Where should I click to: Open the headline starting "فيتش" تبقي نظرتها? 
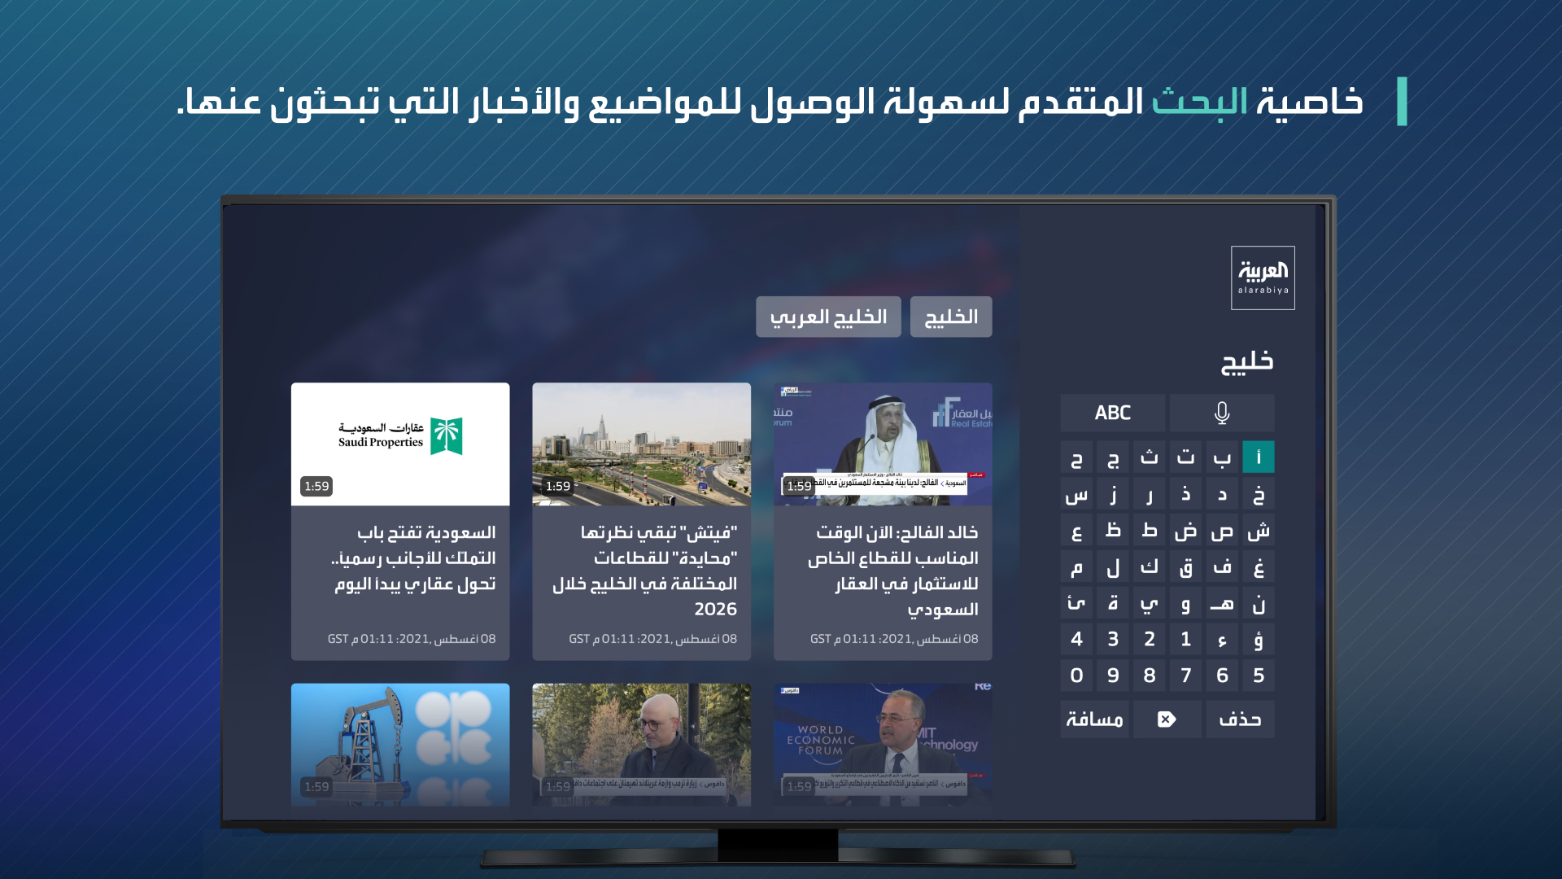pyautogui.click(x=645, y=571)
